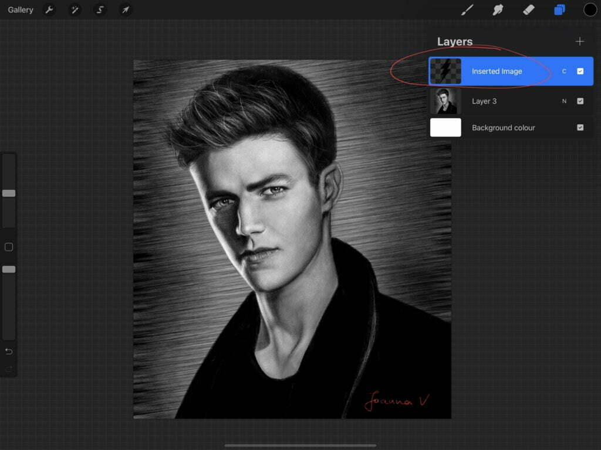Close the Layers panel via layers icon
Viewport: 601px width, 450px height.
(559, 10)
